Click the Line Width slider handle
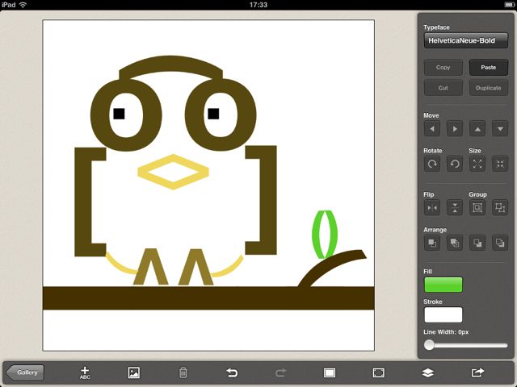This screenshot has width=517, height=387. click(x=429, y=345)
